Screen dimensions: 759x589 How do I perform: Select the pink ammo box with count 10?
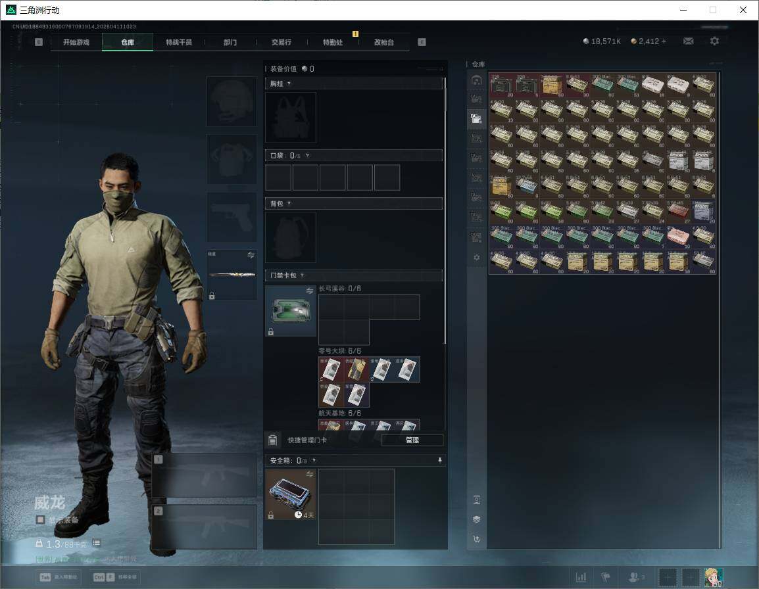pyautogui.click(x=677, y=237)
